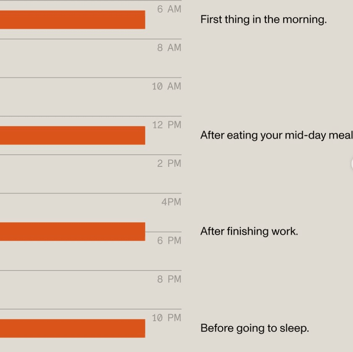This screenshot has width=353, height=352.
Task: Click 'After eating your mid-day meal' text
Action: coord(277,136)
